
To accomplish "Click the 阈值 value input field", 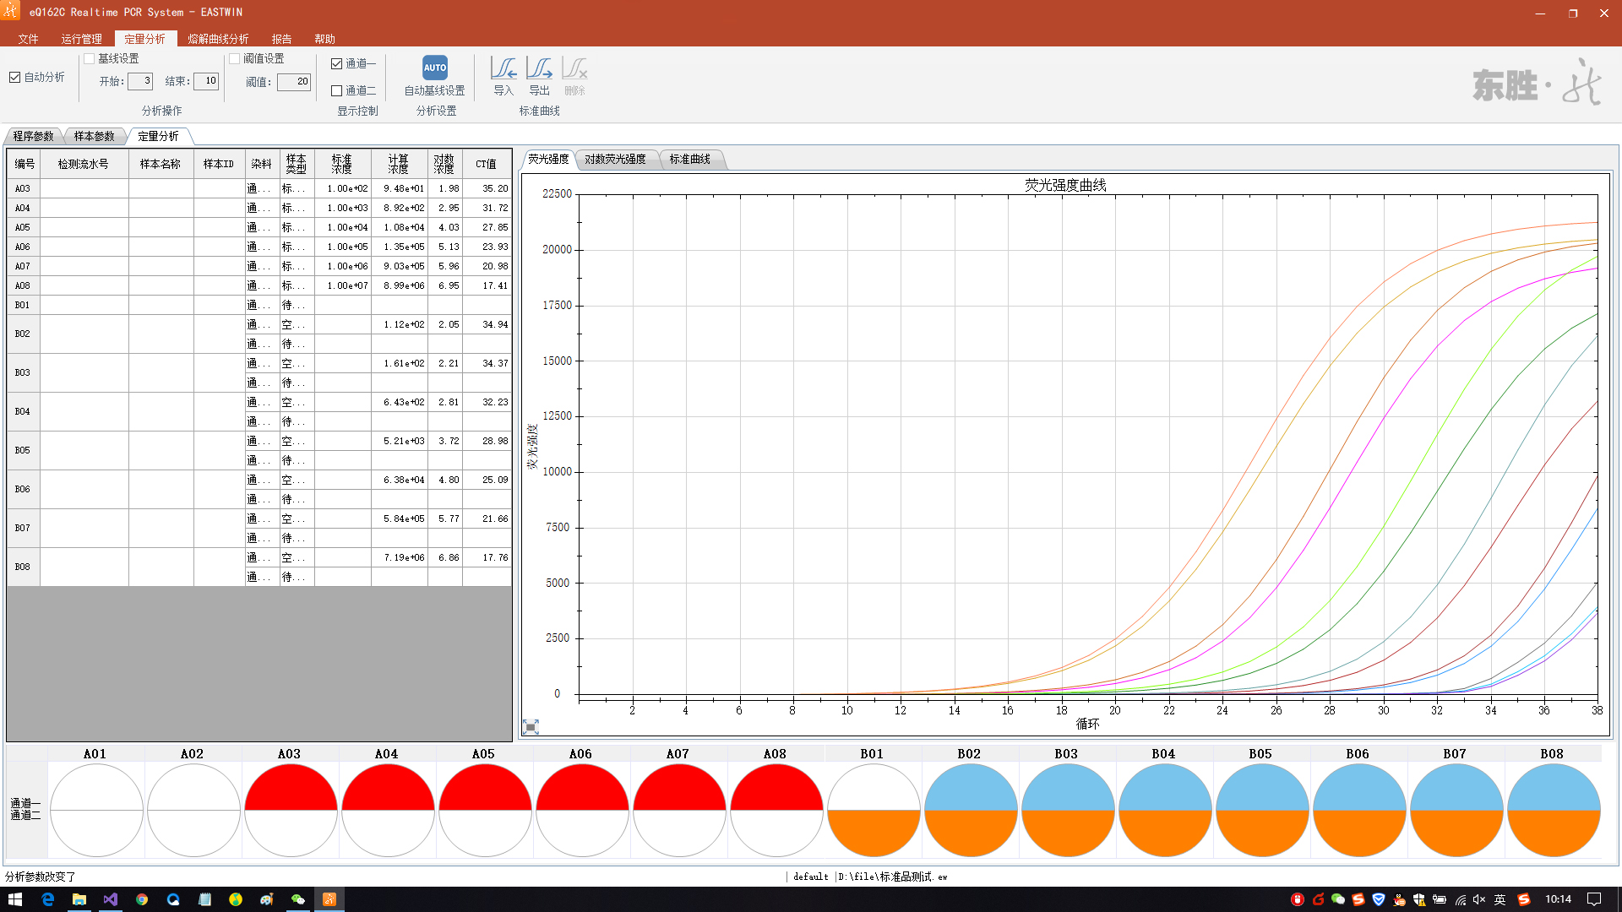I will tap(294, 82).
